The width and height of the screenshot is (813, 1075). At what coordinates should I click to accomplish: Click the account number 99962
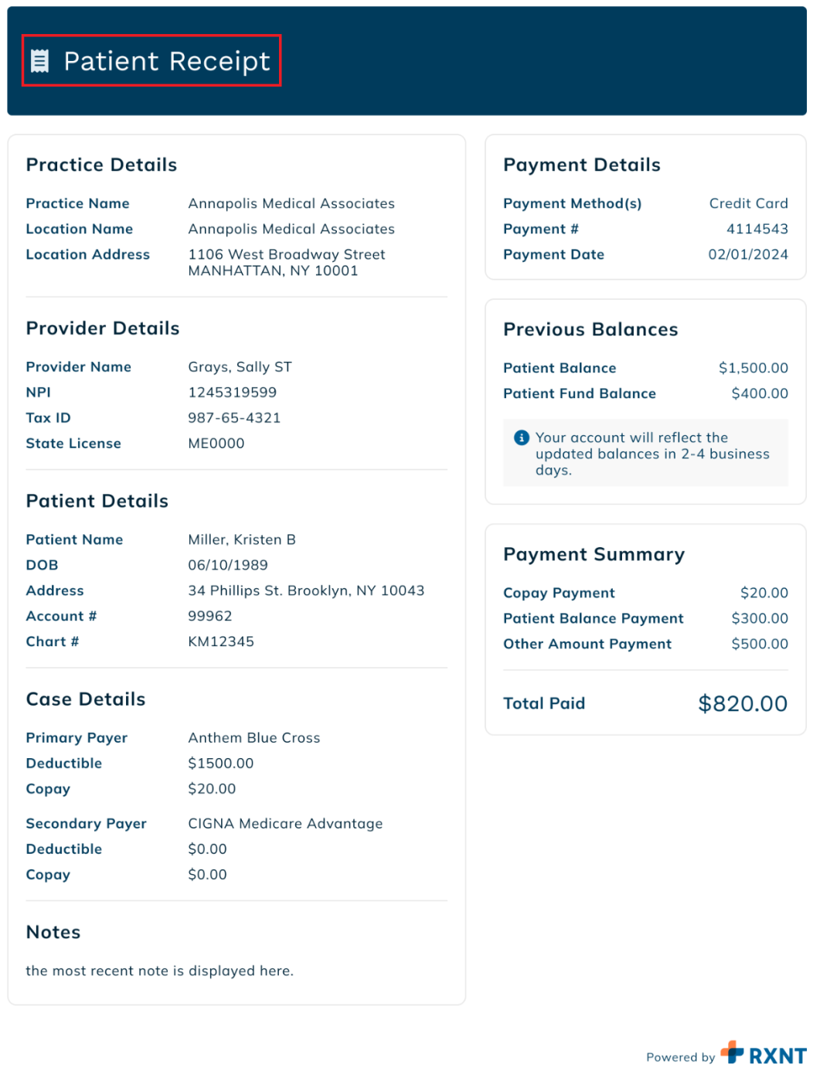tap(210, 616)
